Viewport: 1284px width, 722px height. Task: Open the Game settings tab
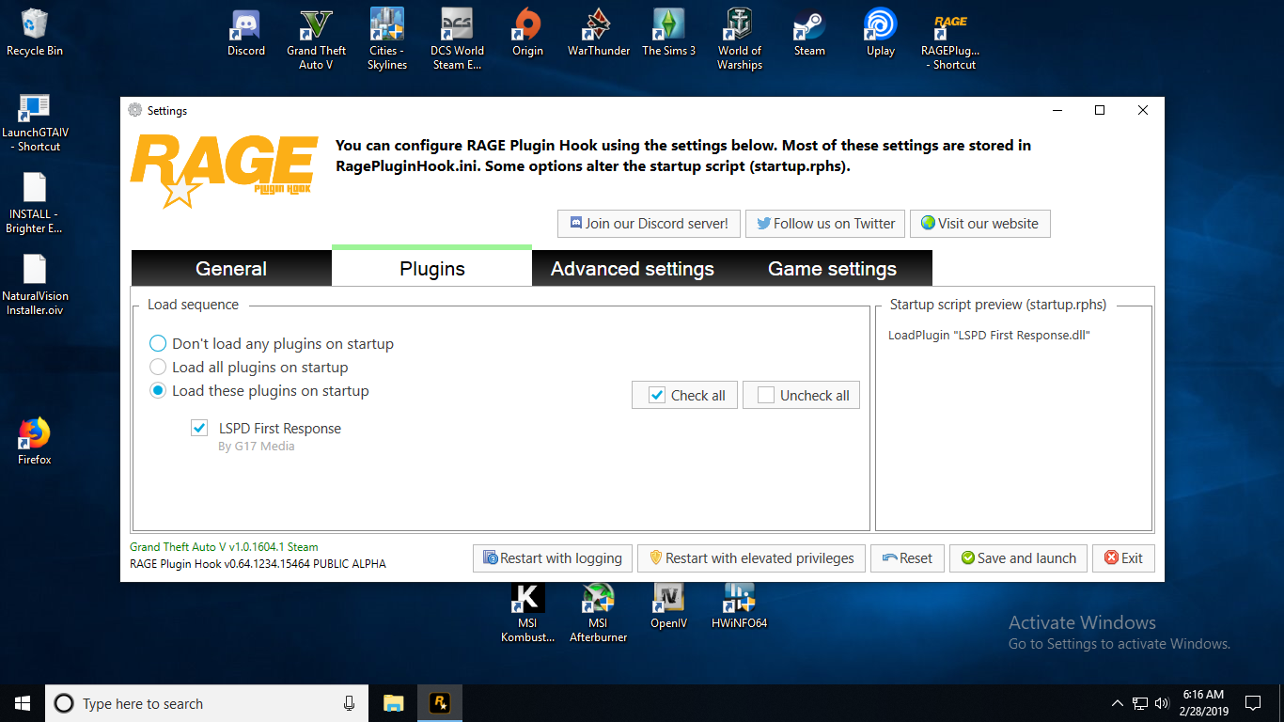[833, 269]
